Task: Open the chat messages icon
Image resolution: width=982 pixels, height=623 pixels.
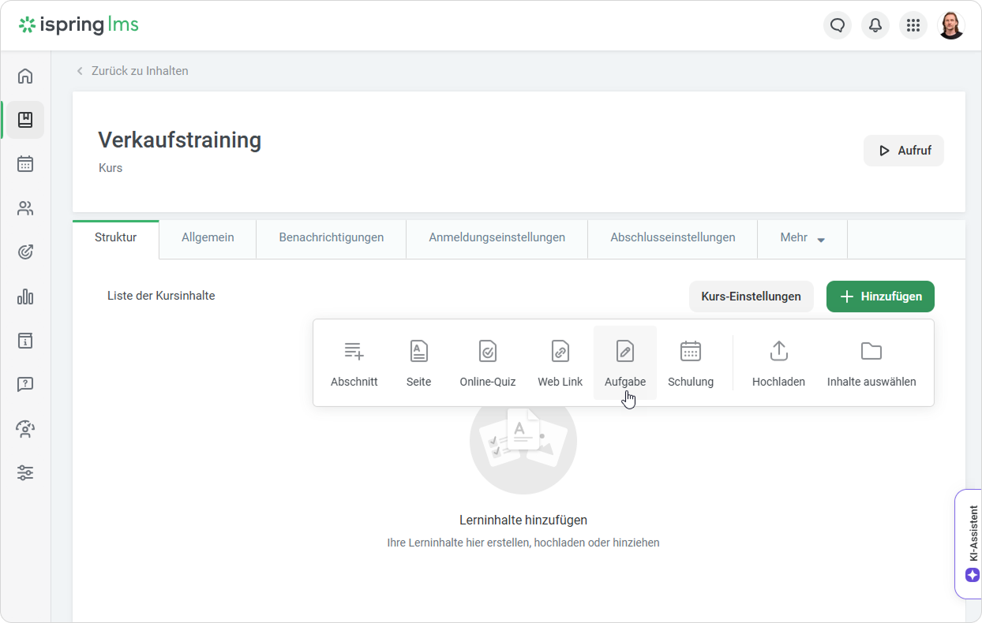Action: point(838,25)
